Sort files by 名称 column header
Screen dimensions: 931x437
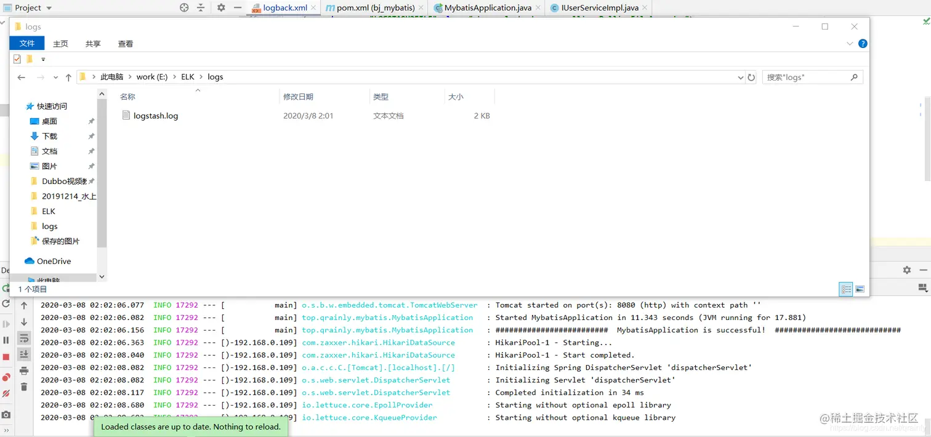click(x=127, y=97)
